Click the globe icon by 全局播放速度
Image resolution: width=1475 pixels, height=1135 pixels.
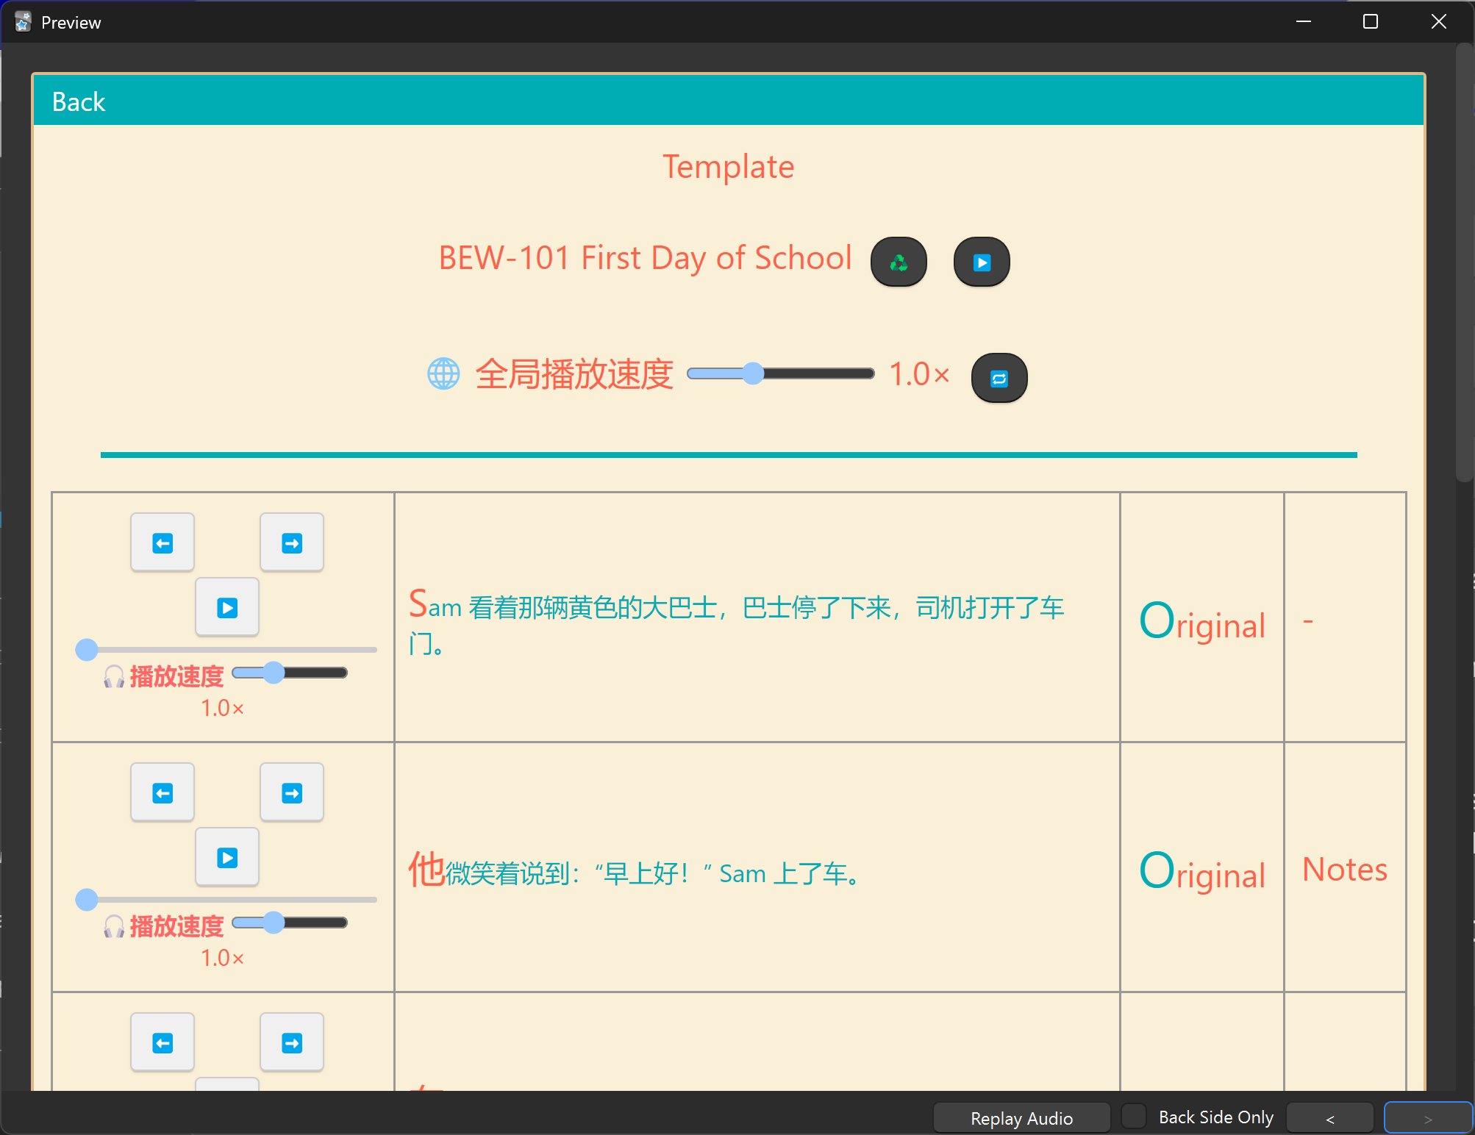[x=443, y=373]
